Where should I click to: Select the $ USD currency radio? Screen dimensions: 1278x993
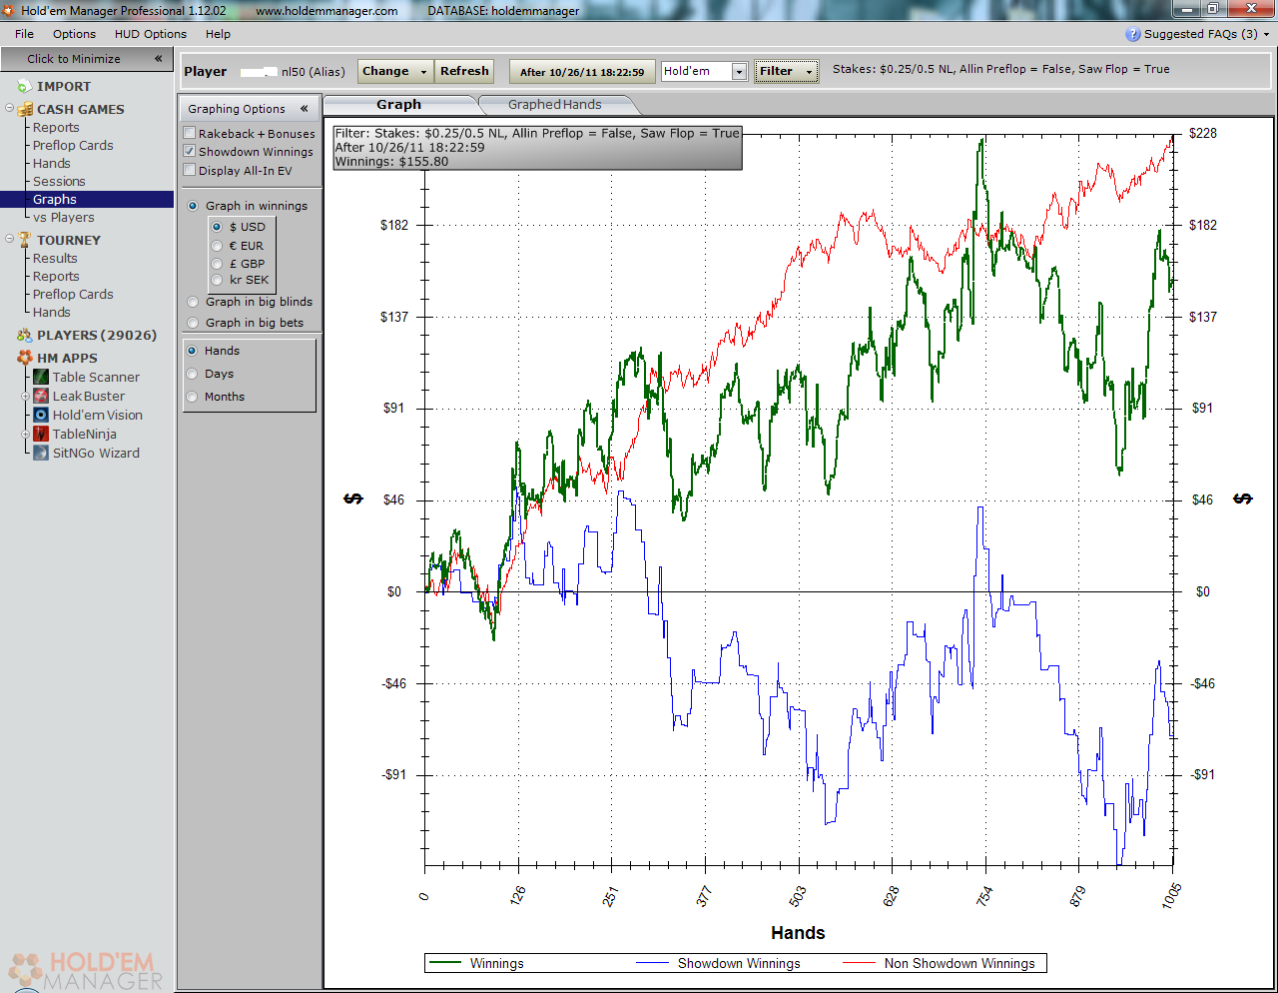tap(217, 227)
